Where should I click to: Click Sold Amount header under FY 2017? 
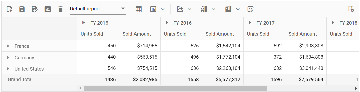(306, 34)
